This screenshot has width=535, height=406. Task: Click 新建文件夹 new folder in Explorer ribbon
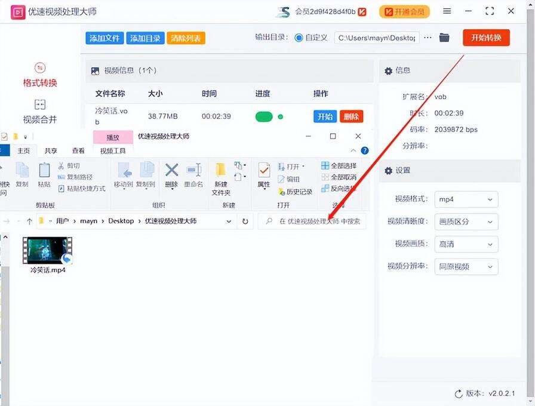click(x=221, y=179)
